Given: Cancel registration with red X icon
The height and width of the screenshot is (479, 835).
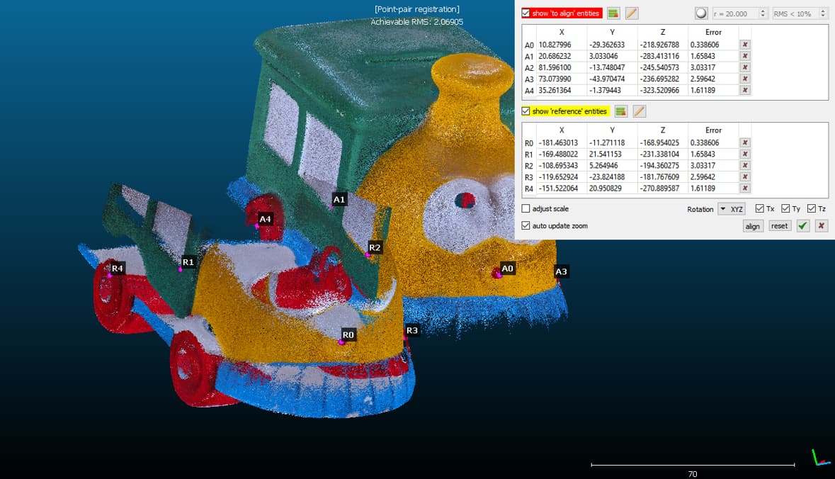Looking at the screenshot, I should click(821, 226).
